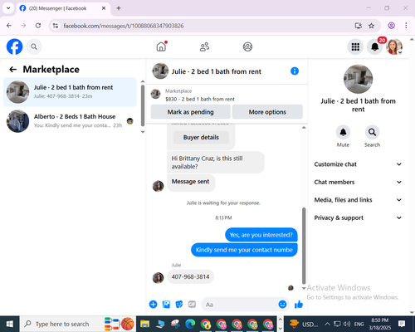This screenshot has width=415, height=332.
Task: Search in conversation magnifier icon
Action: click(x=372, y=132)
